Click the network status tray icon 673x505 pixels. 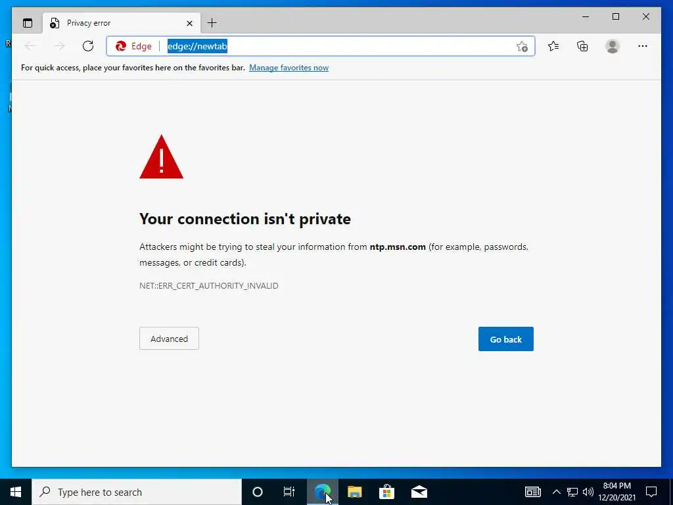tap(572, 492)
